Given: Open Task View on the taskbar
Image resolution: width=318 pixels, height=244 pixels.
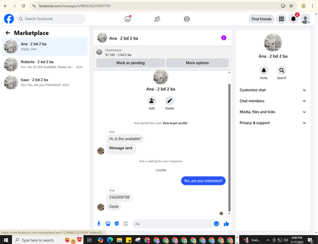Looking at the screenshot, I should (x=90, y=240).
